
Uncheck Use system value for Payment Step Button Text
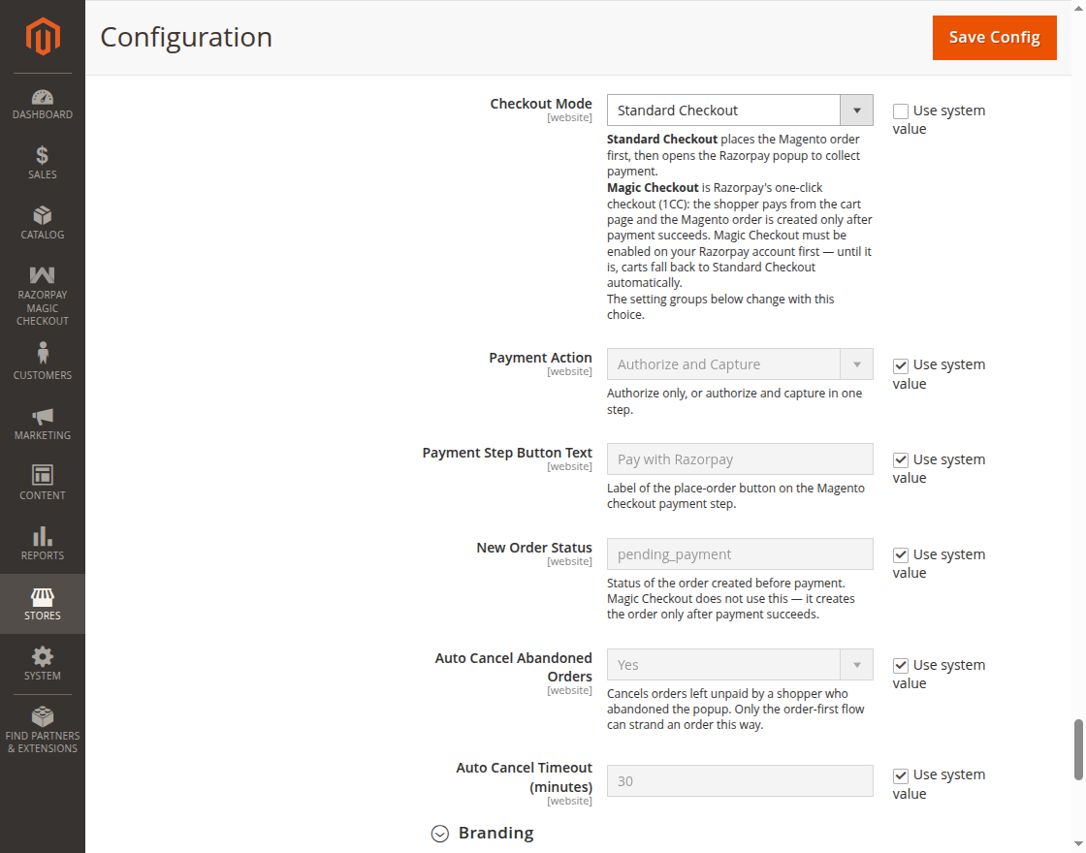[901, 460]
